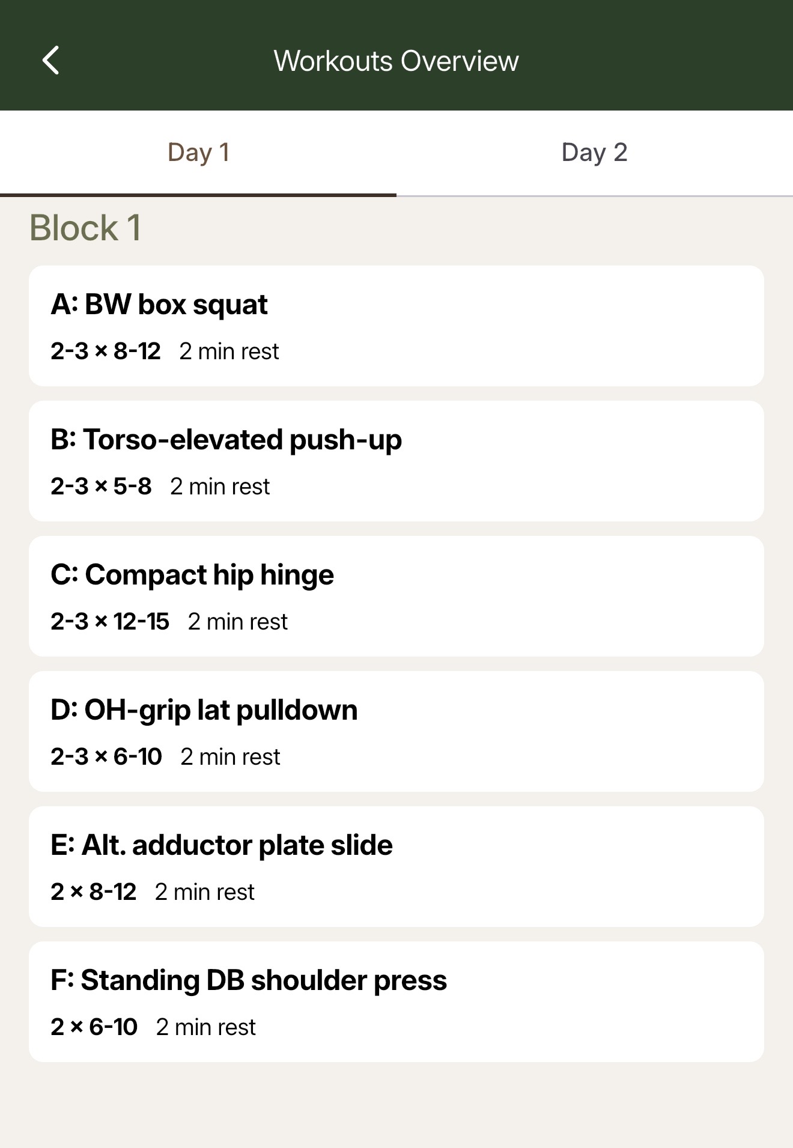
Task: Click the Workouts Overview title
Action: point(396,61)
